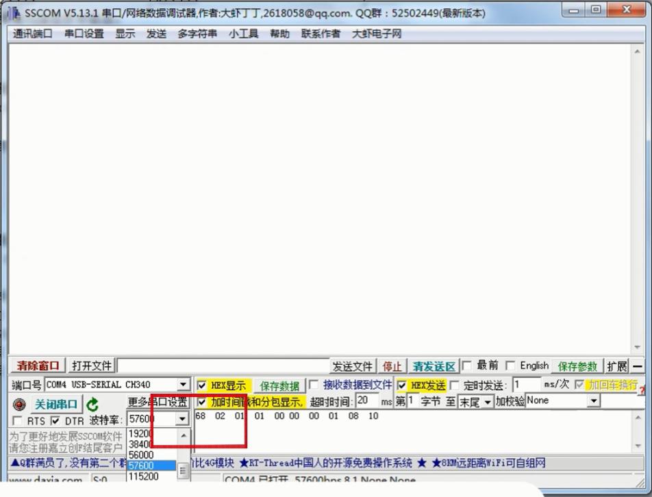The width and height of the screenshot is (652, 497).
Task: Open the 加校验 None checksum dropdown
Action: [594, 401]
